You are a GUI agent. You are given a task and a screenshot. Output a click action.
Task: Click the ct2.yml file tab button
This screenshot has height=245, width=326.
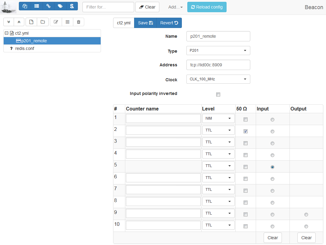click(124, 23)
